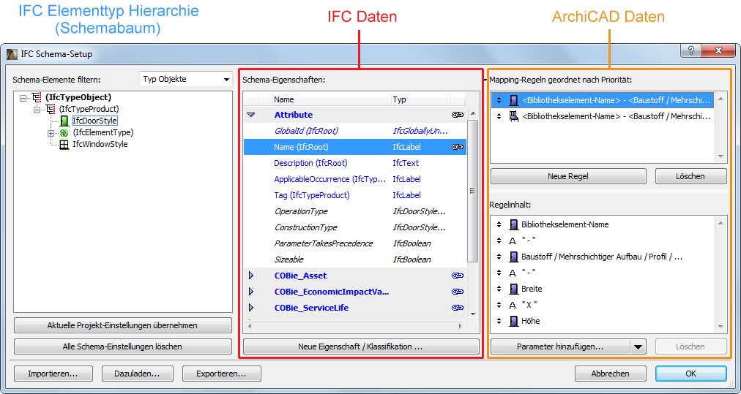
Task: Click the Typ column header
Action: [420, 99]
